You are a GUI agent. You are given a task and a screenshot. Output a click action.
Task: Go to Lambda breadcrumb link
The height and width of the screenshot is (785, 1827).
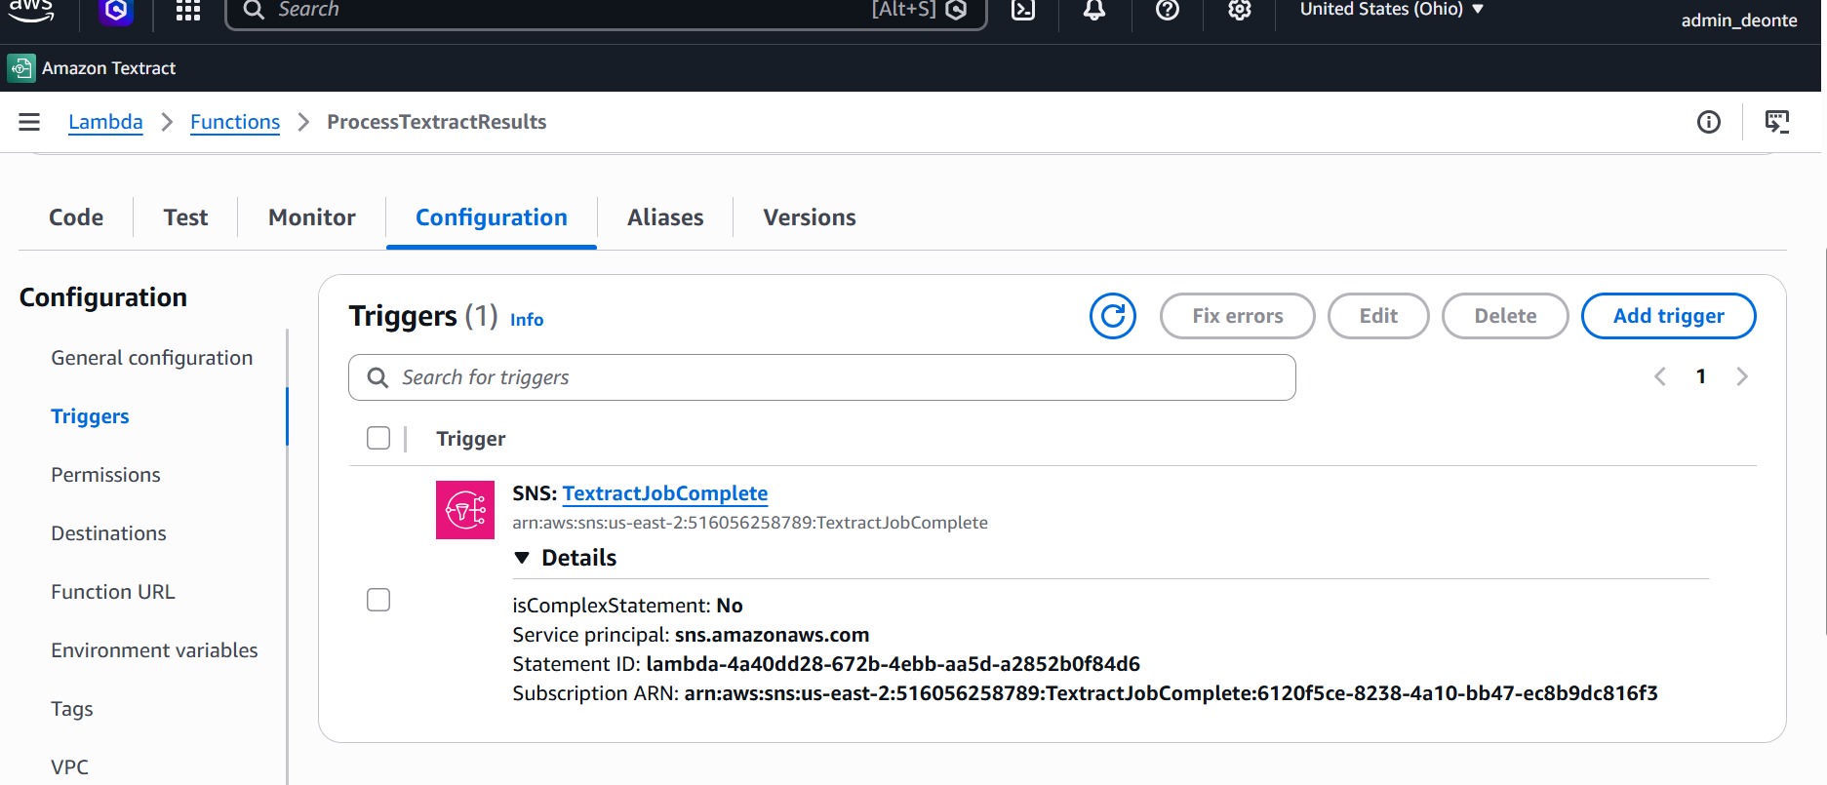click(x=105, y=122)
